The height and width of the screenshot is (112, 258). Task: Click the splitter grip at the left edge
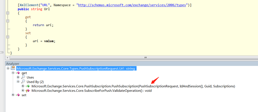point(2,52)
